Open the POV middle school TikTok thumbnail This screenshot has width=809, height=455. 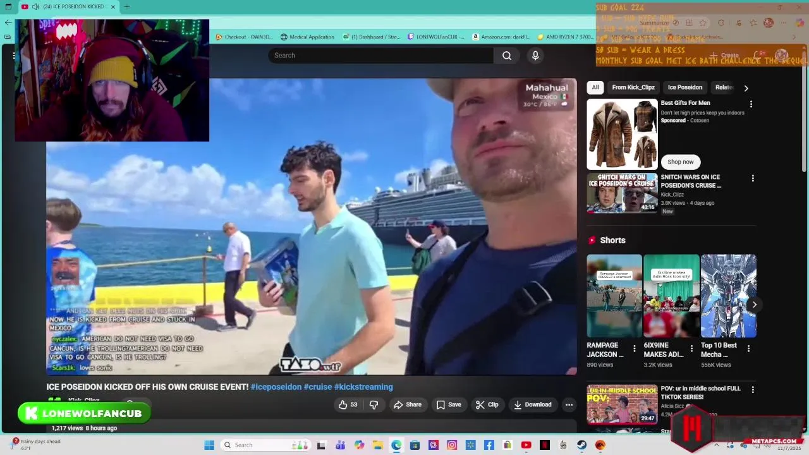tap(622, 404)
